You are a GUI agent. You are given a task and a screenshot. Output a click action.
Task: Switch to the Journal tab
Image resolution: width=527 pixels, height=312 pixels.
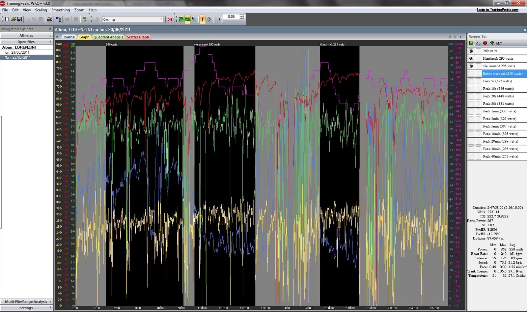pyautogui.click(x=69, y=37)
